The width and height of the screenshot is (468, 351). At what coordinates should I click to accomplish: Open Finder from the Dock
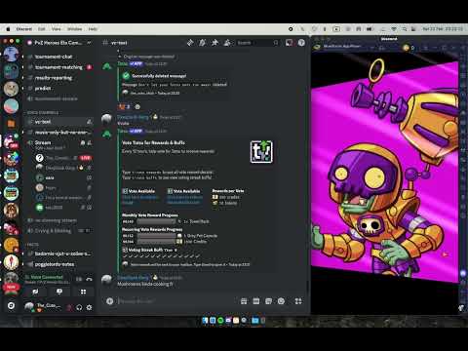(x=205, y=321)
